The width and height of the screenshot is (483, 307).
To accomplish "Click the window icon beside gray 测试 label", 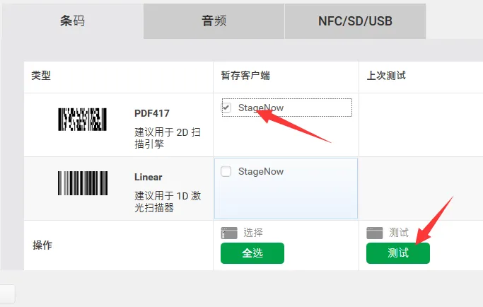I will tap(375, 233).
